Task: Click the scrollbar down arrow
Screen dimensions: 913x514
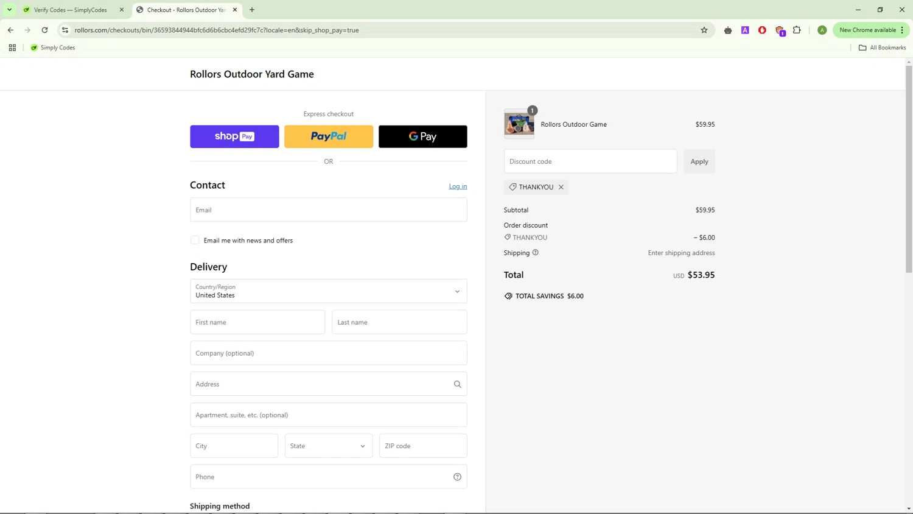Action: [909, 509]
